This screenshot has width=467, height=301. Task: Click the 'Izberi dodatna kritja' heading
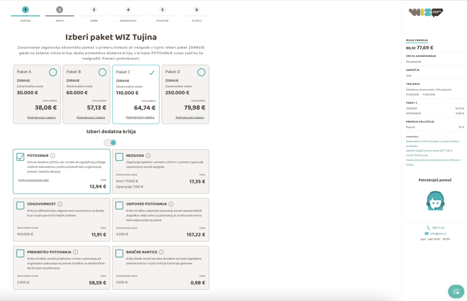[x=111, y=132]
